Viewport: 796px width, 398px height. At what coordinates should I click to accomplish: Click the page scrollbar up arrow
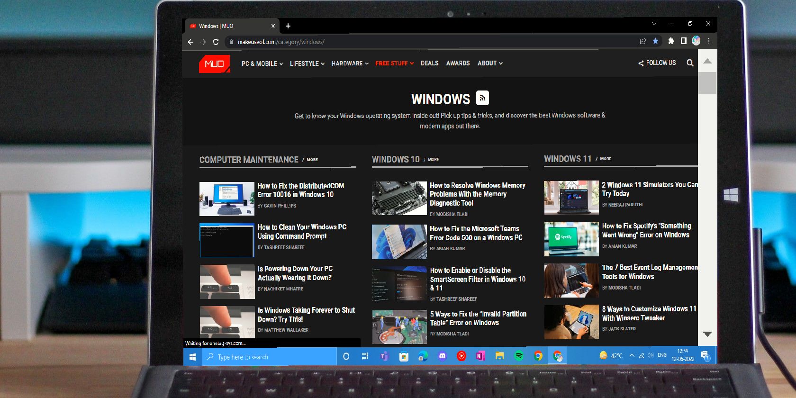coord(707,61)
